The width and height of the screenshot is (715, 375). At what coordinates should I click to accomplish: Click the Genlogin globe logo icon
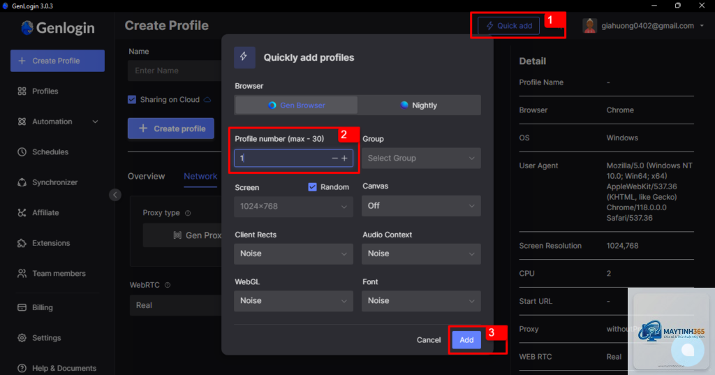(27, 28)
